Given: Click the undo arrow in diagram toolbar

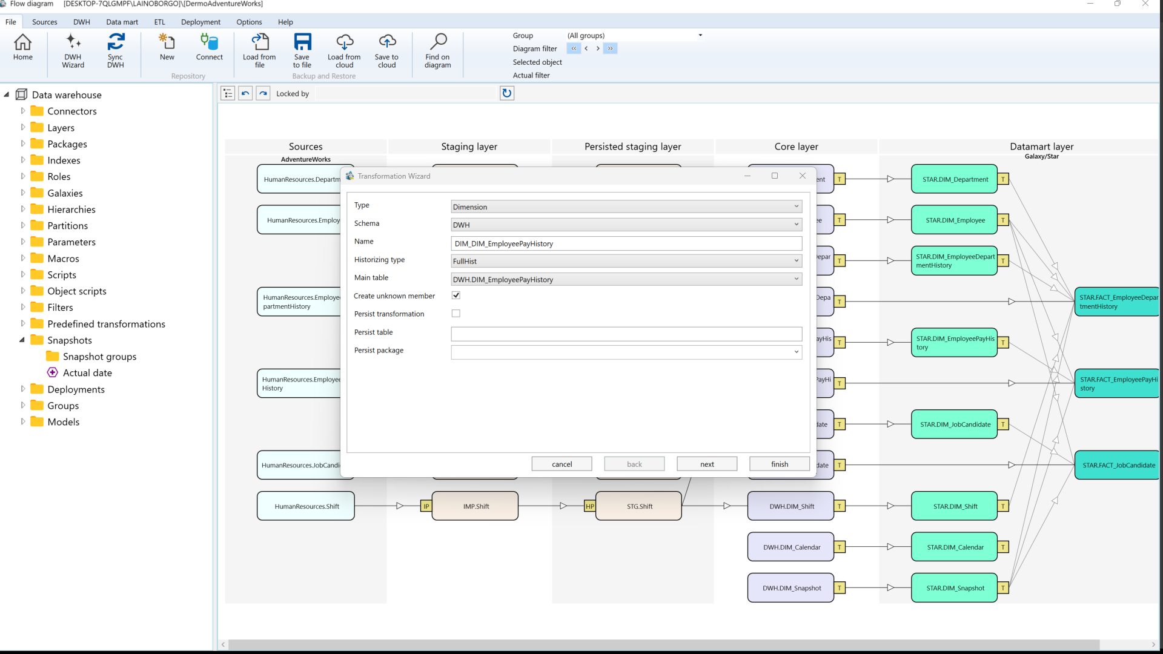Looking at the screenshot, I should point(245,93).
